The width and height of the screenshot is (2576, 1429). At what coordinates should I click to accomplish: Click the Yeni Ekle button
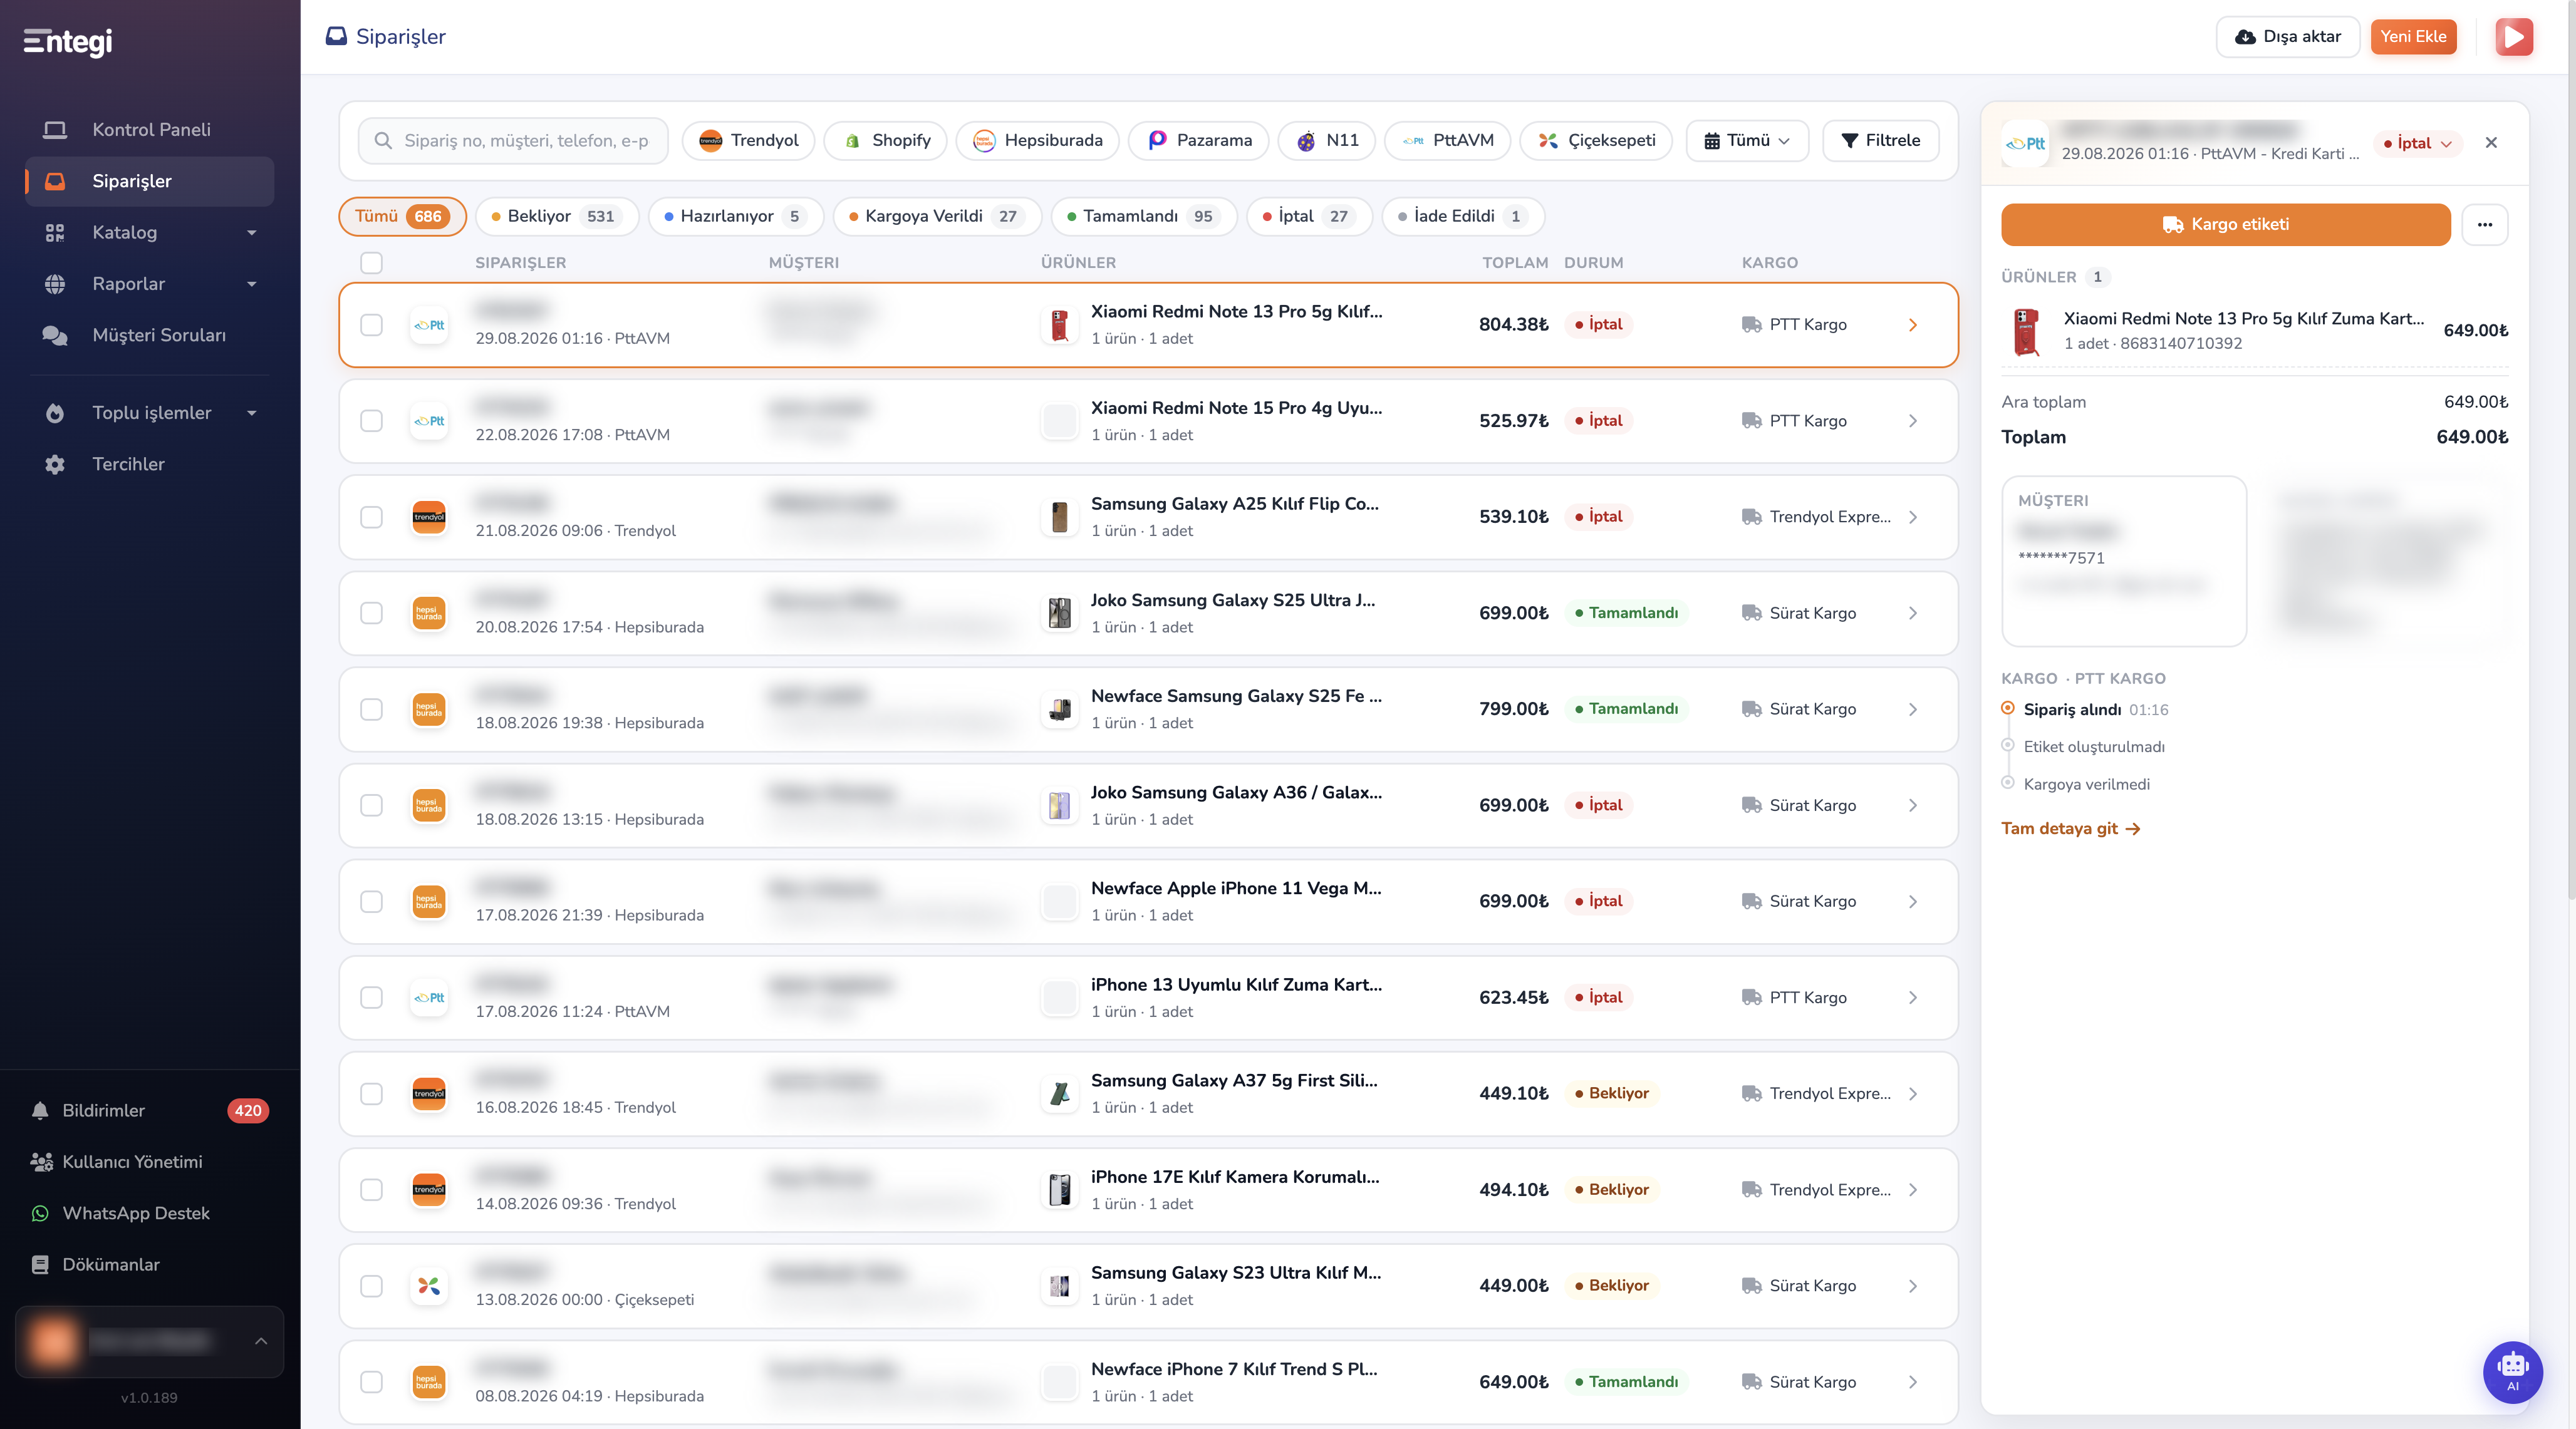tap(2413, 37)
